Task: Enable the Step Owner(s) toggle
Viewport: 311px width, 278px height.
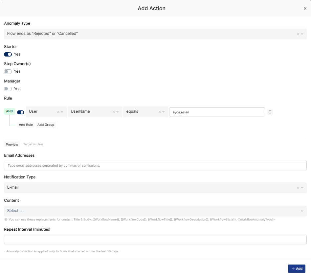Action: coord(8,71)
